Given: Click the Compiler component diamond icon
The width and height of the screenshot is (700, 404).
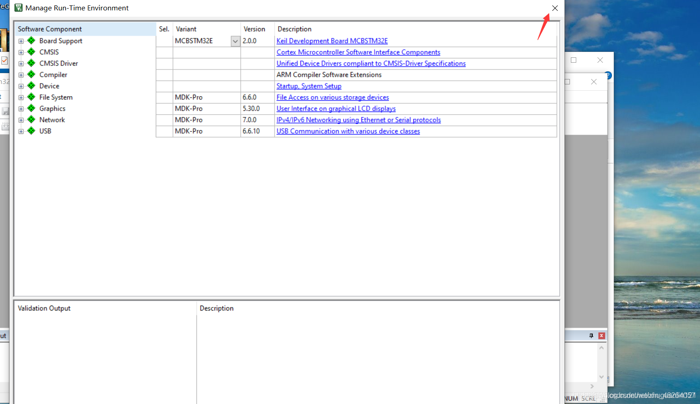Looking at the screenshot, I should pos(31,74).
